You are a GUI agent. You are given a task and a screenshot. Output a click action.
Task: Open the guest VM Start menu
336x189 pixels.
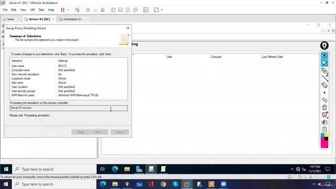point(6,169)
